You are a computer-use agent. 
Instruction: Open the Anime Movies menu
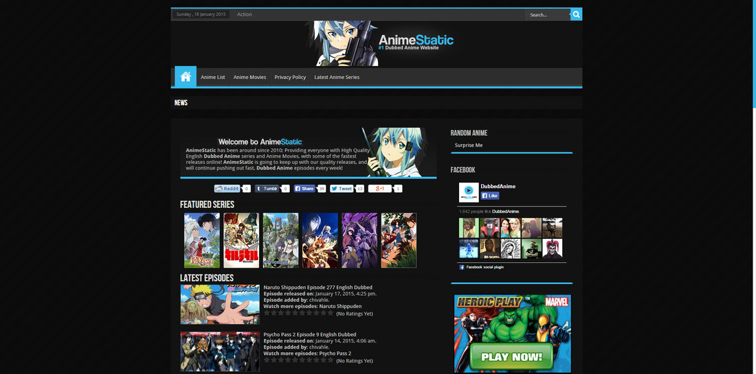pos(249,77)
